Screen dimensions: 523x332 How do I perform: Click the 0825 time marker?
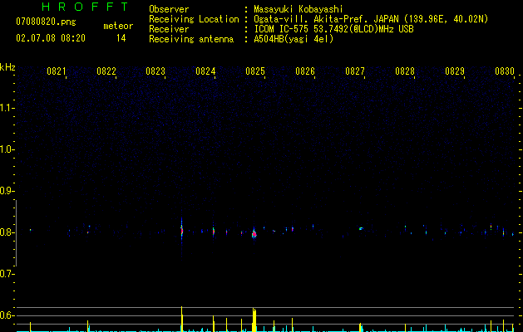(x=255, y=71)
